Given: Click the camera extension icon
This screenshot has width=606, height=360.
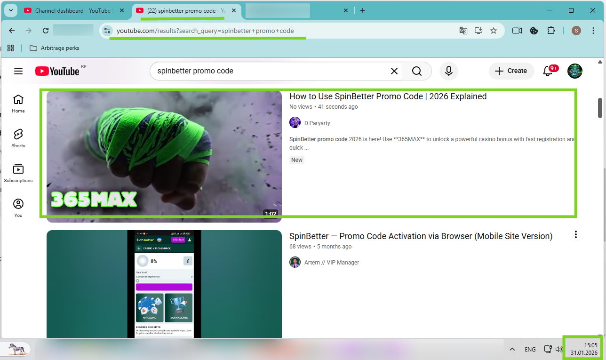Looking at the screenshot, I should click(x=517, y=31).
